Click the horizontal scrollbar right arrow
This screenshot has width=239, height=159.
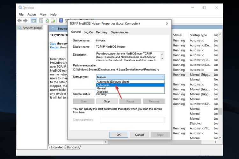tap(215, 142)
